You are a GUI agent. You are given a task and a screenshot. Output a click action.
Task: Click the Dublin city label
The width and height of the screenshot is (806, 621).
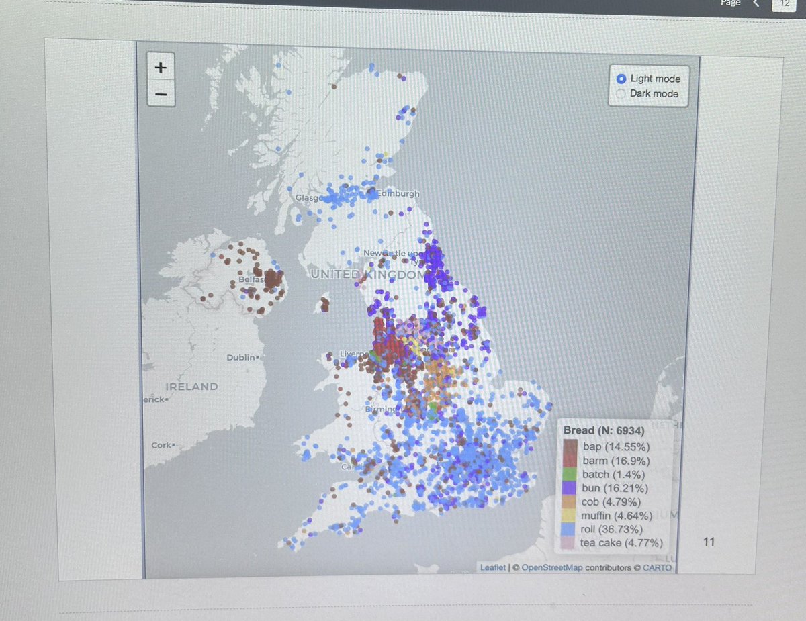coord(240,358)
